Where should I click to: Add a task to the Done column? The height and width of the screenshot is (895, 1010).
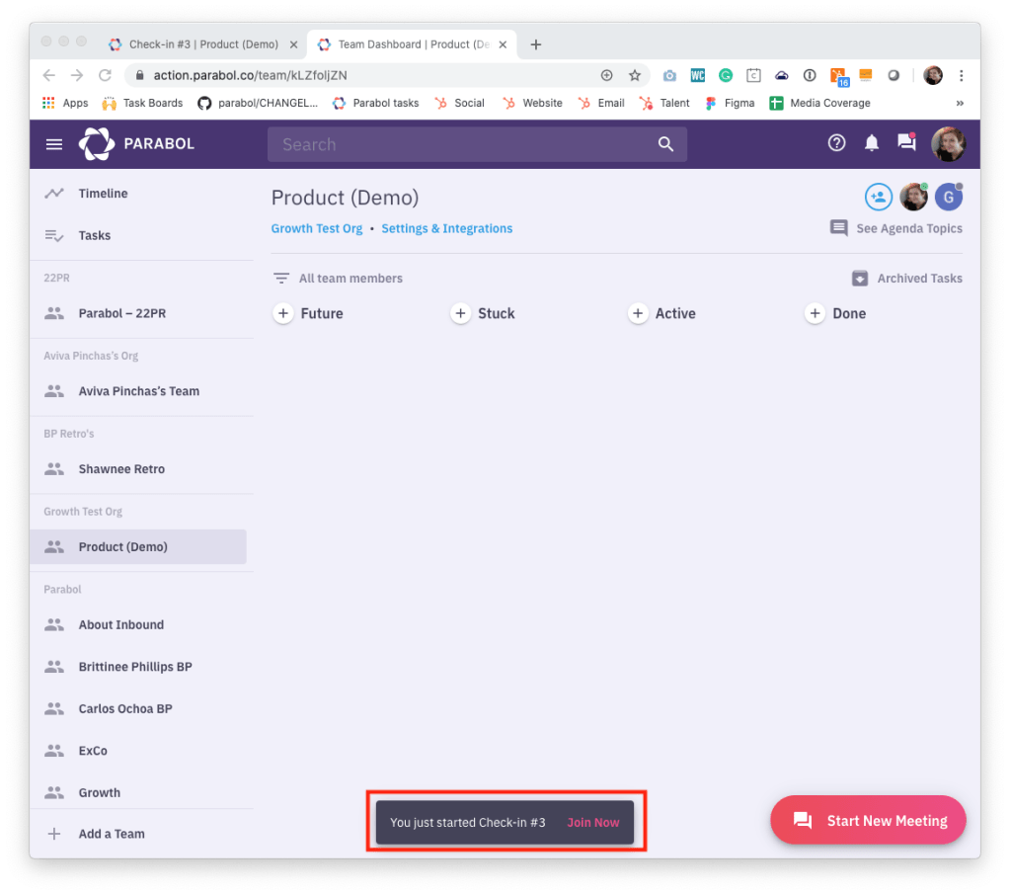[x=815, y=314]
